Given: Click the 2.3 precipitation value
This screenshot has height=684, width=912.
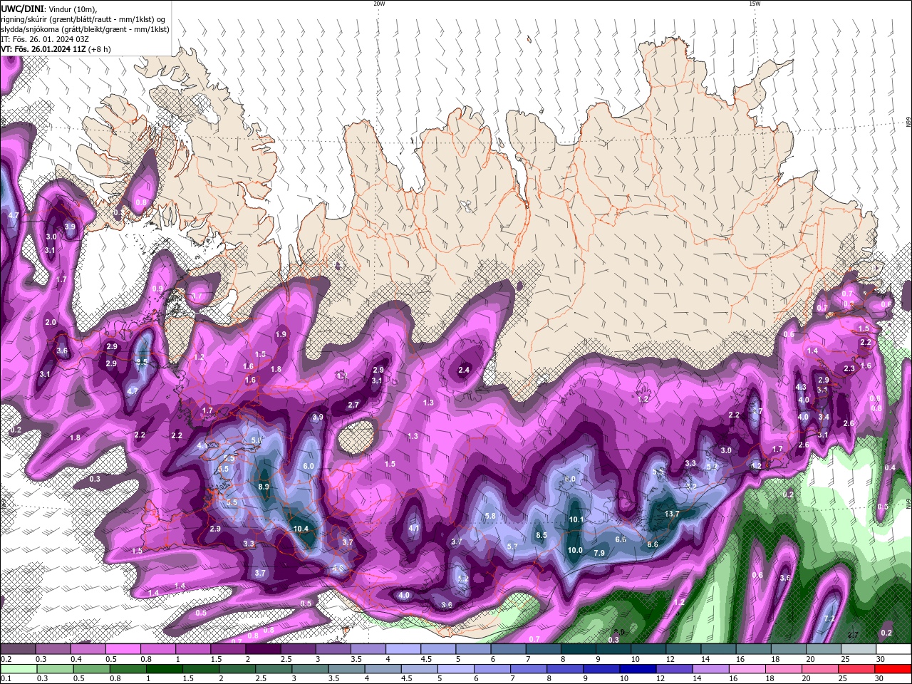Looking at the screenshot, I should tap(849, 368).
